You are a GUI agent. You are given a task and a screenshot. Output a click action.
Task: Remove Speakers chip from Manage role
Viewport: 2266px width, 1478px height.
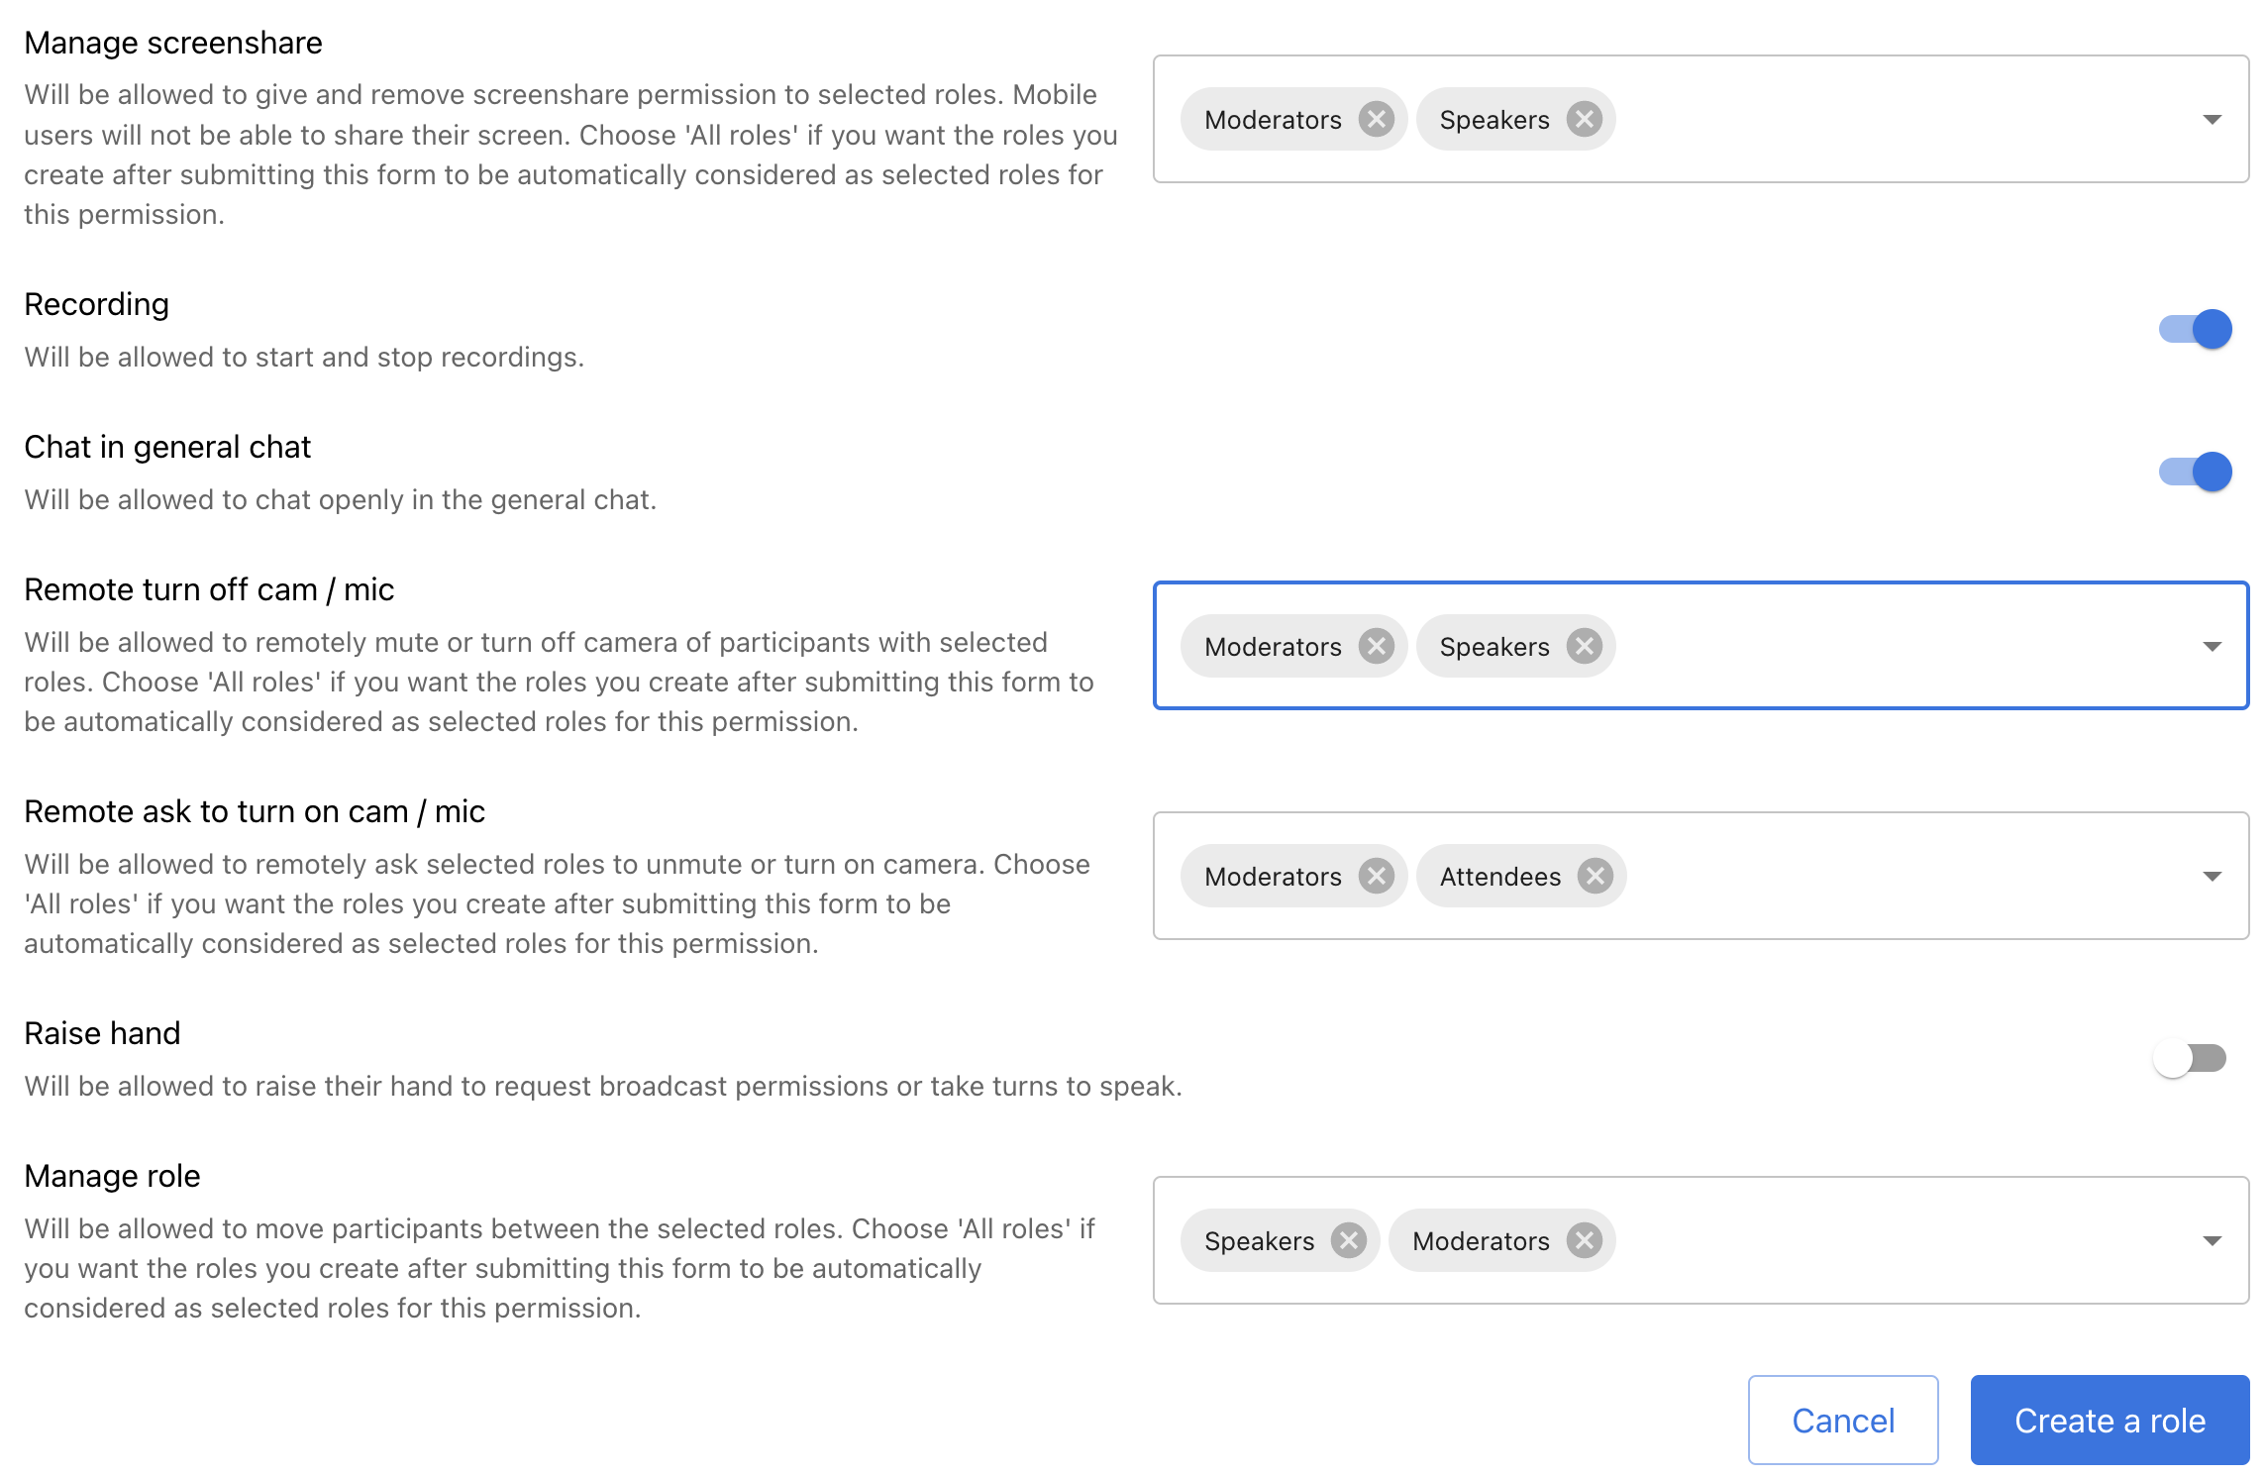click(1348, 1241)
